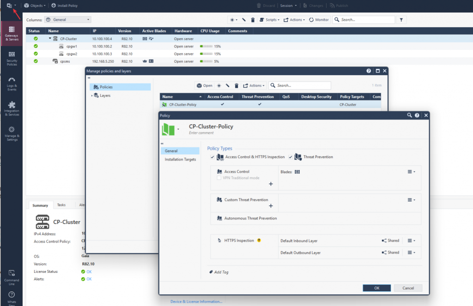Click Add Tag in Policy dialog
Screen dimensions: 473x306
(x=219, y=272)
